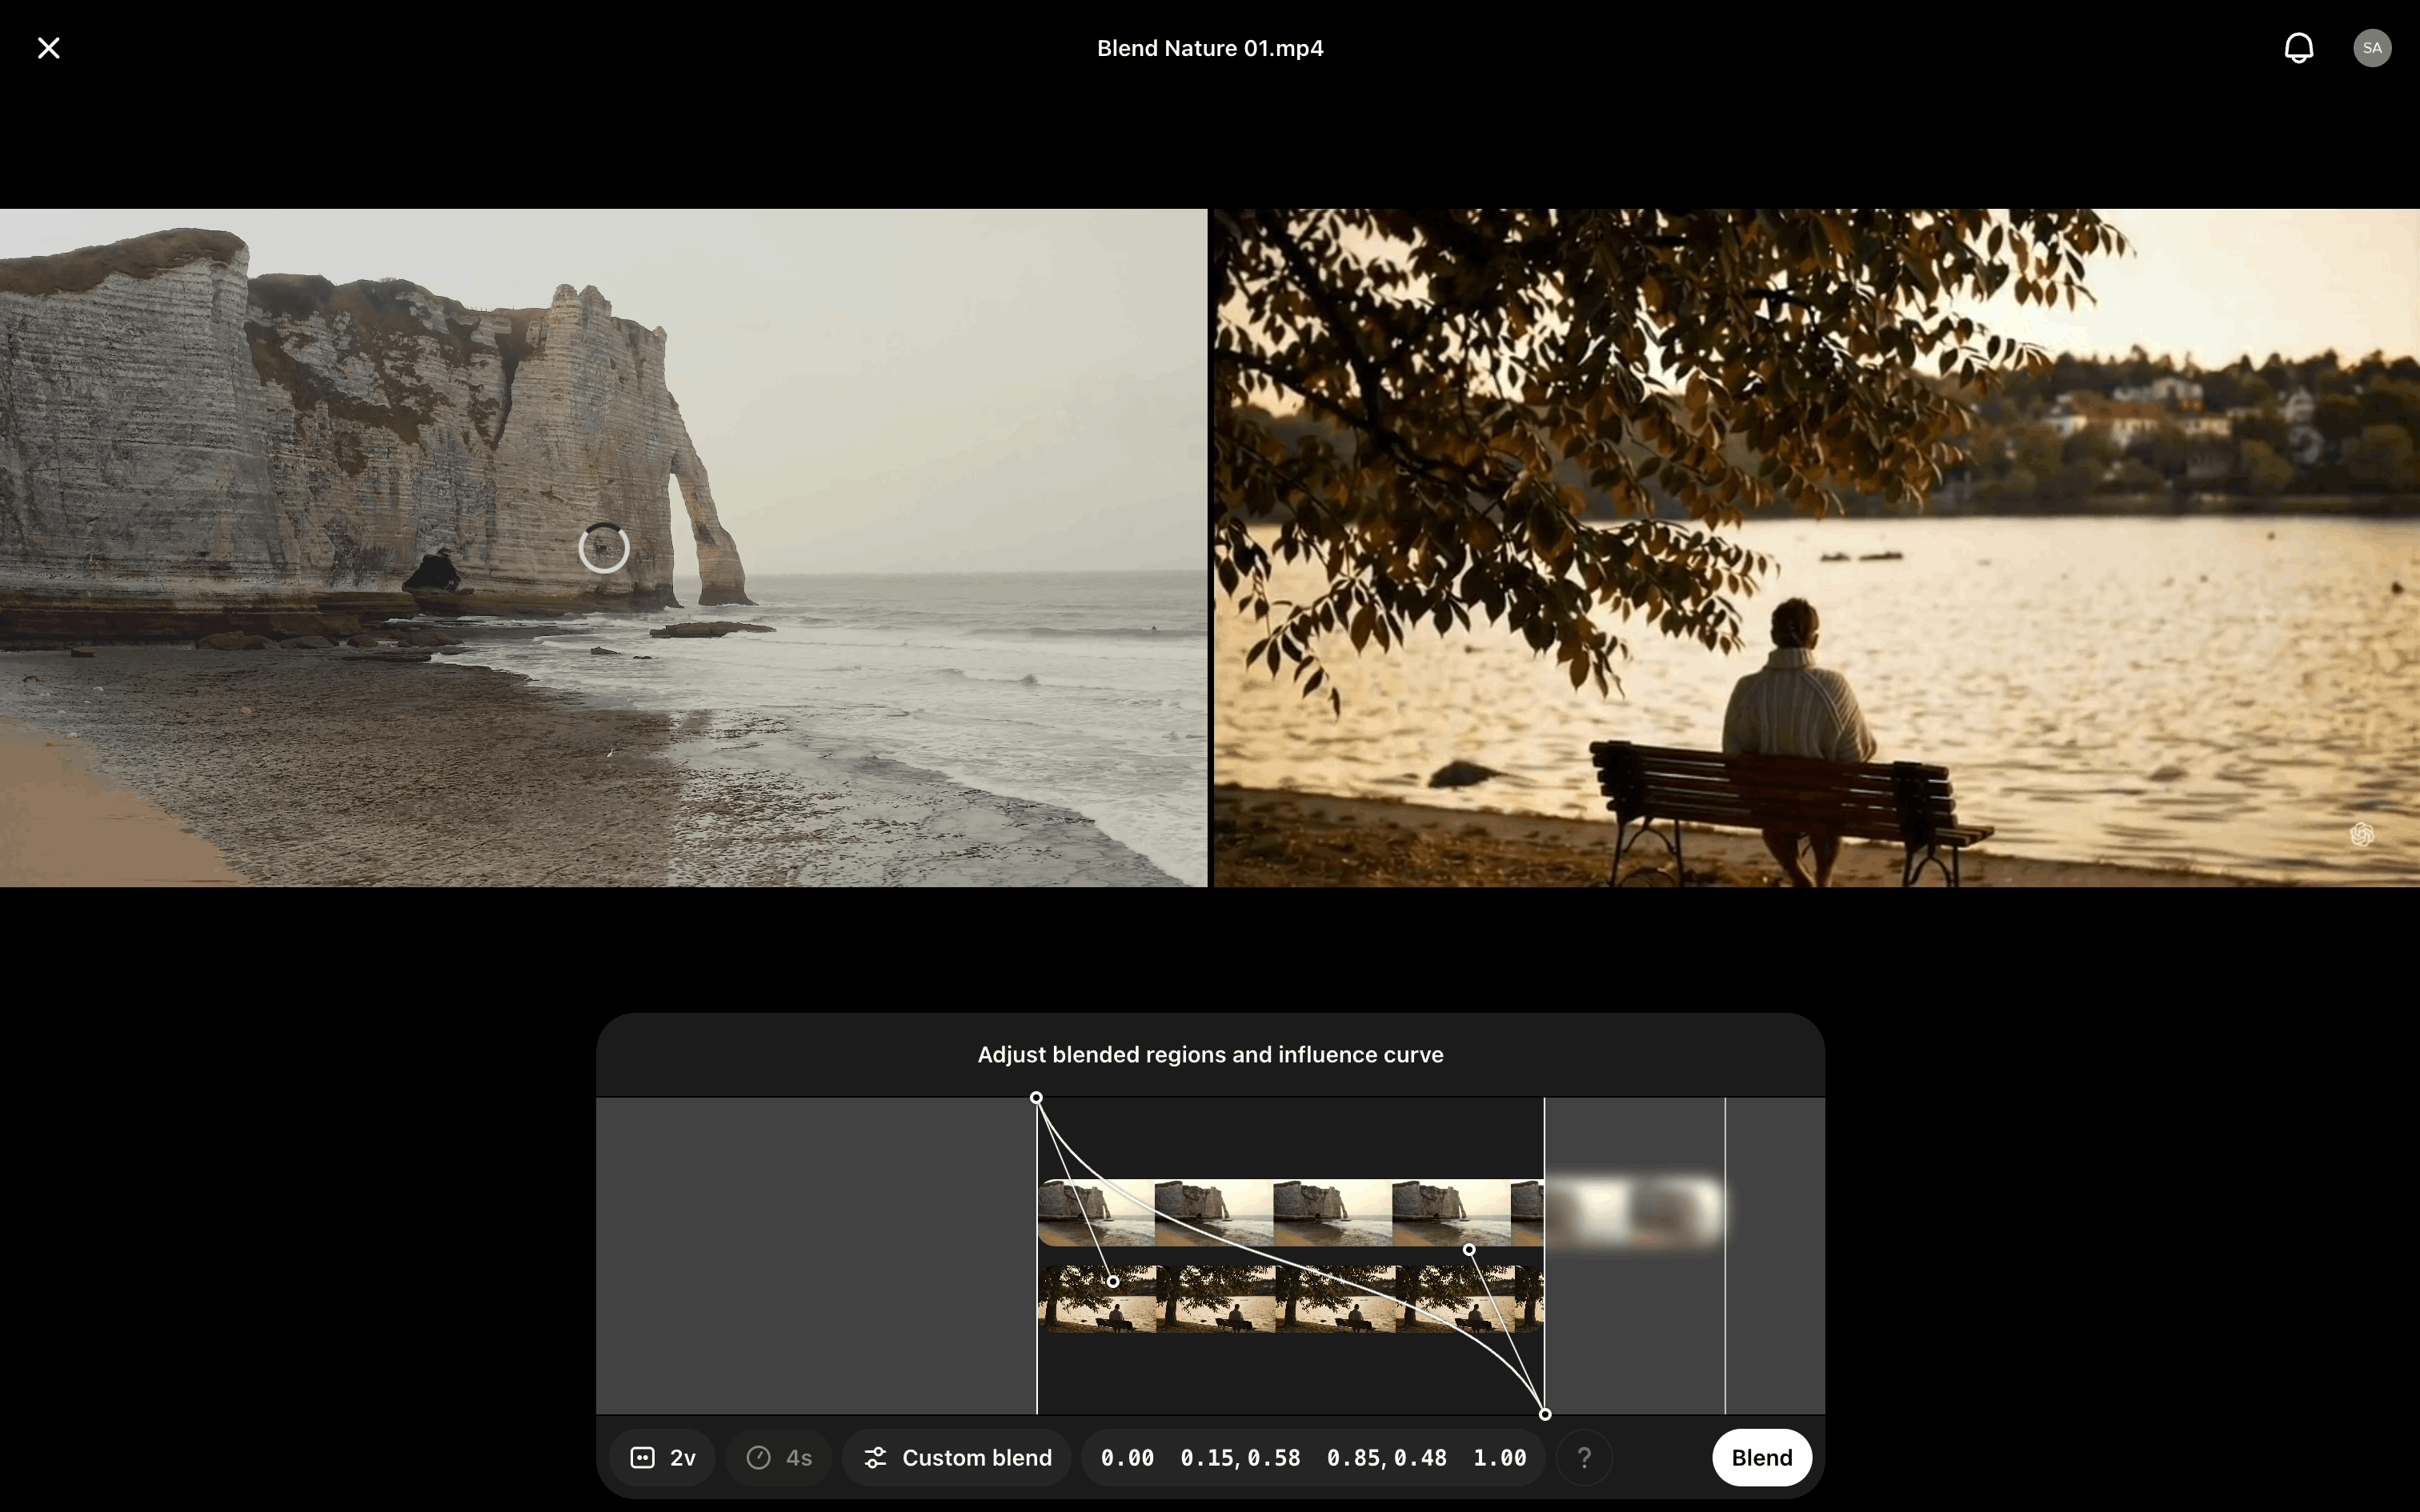The image size is (2420, 1512).
Task: Click the 0.15, 0.58 curve value field
Action: 1240,1457
